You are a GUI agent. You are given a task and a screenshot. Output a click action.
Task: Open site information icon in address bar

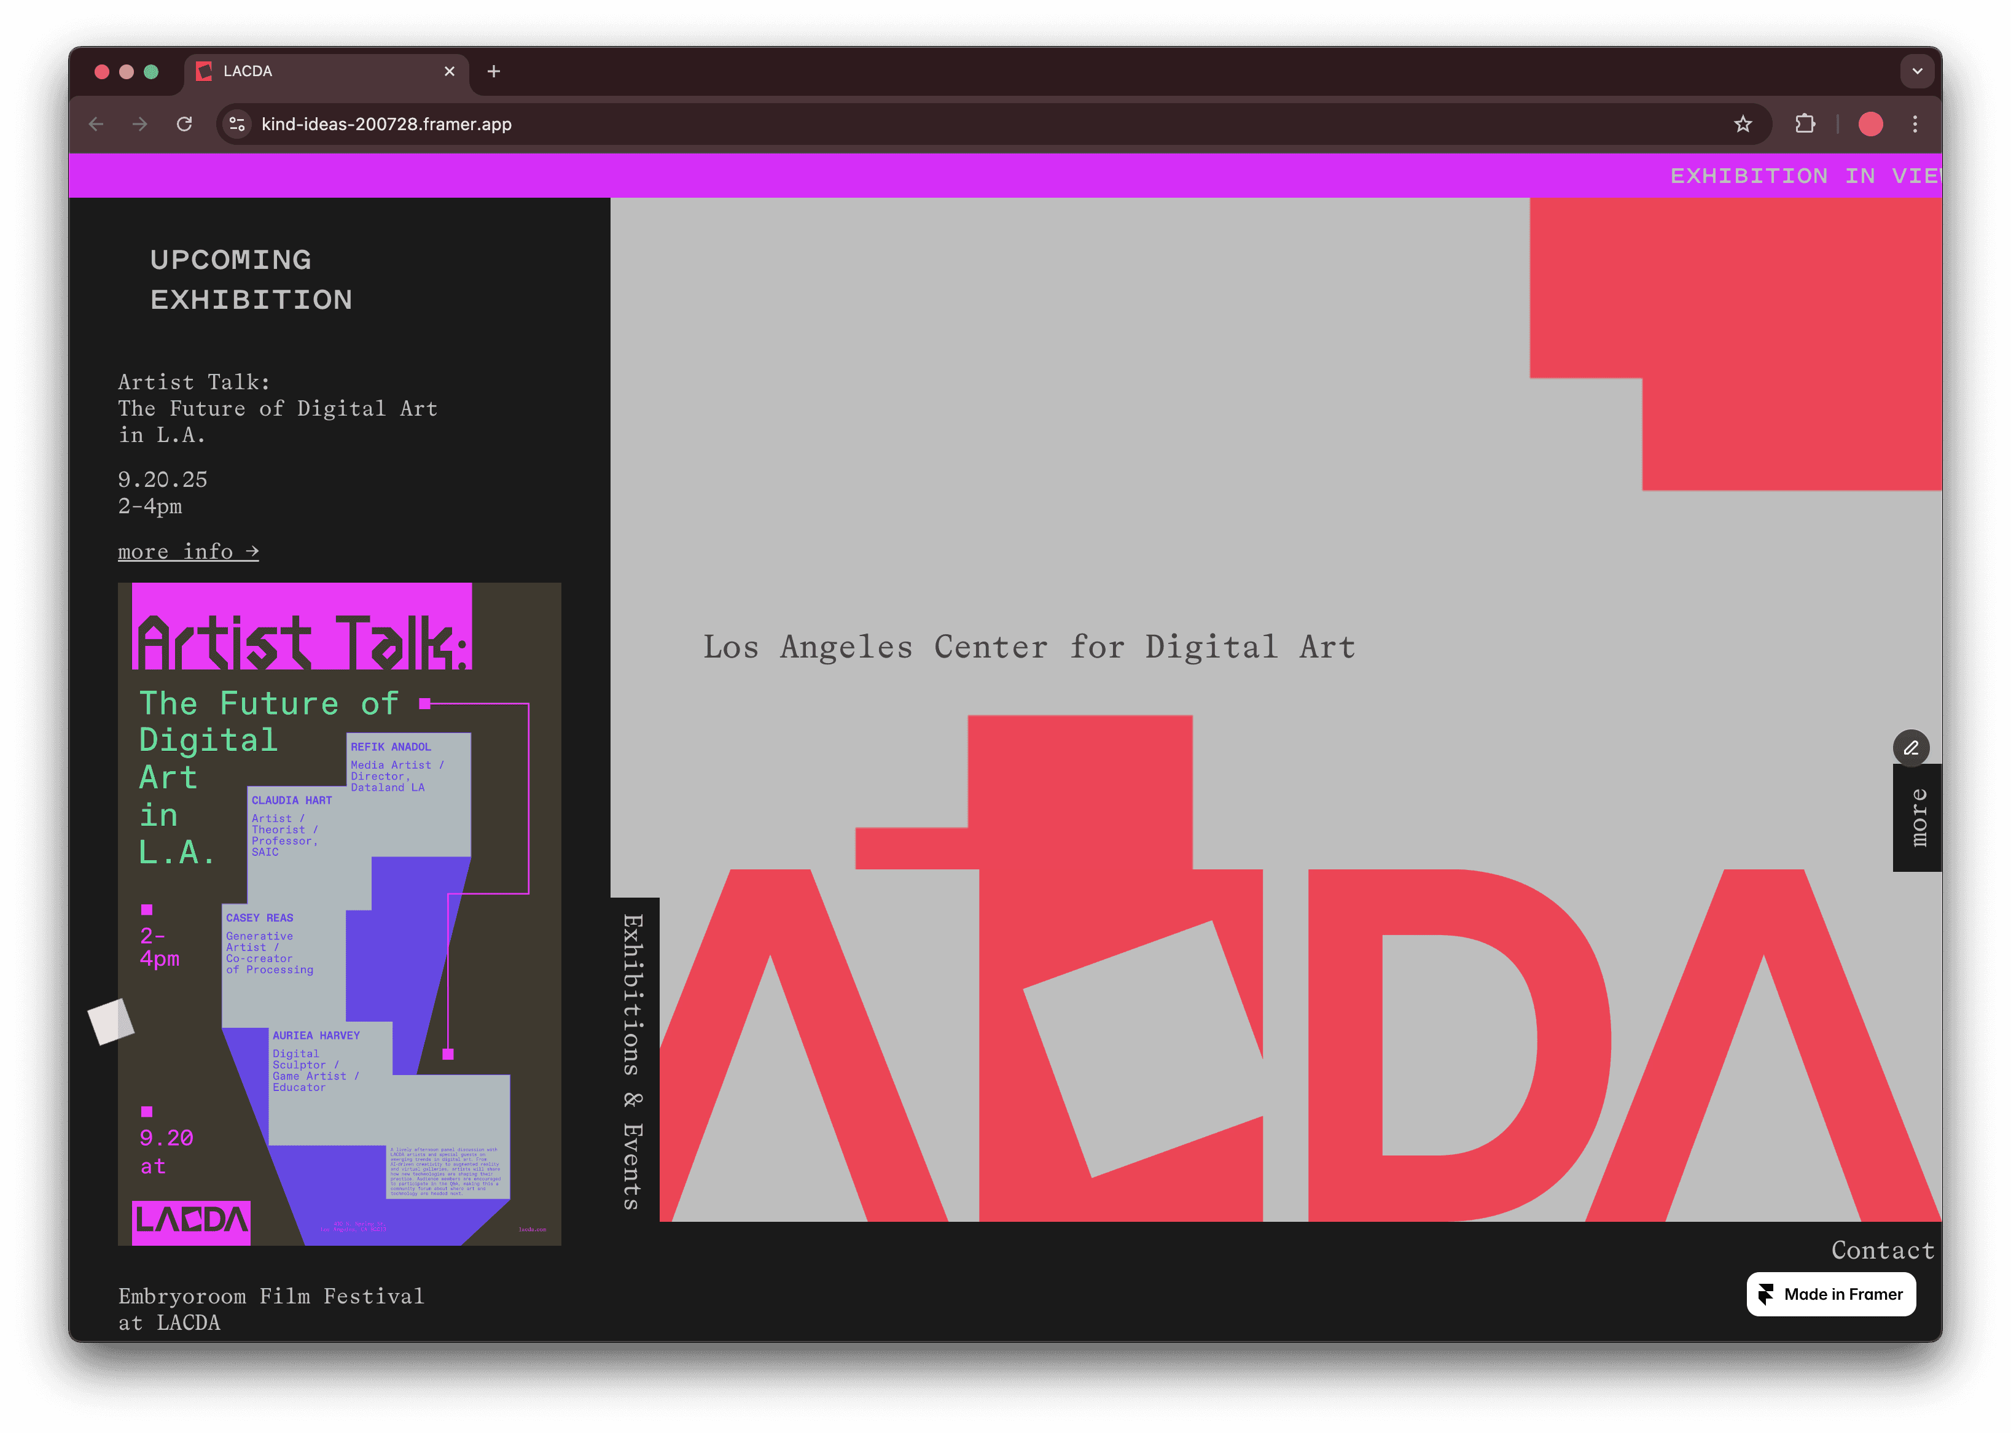236,125
